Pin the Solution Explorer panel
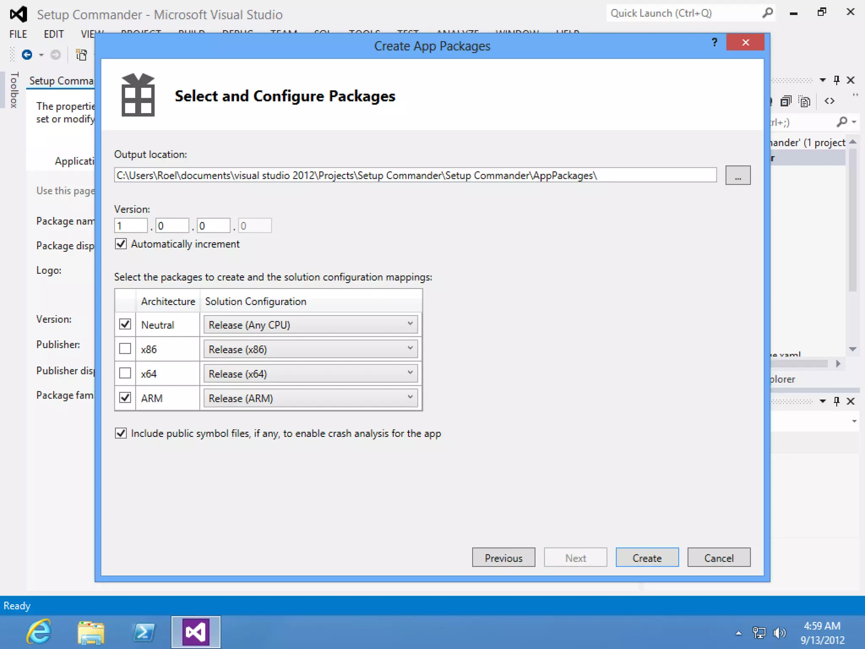Viewport: 865px width, 649px height. tap(836, 80)
